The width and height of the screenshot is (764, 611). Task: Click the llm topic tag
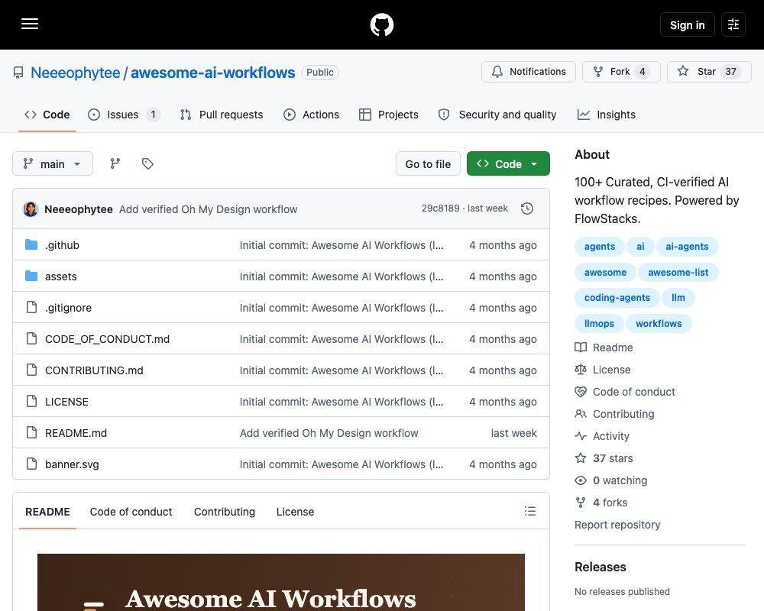pyautogui.click(x=678, y=298)
